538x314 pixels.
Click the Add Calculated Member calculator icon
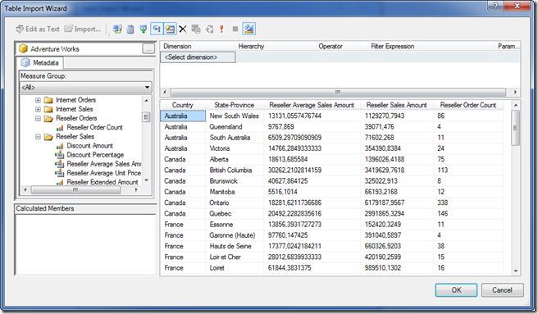click(x=130, y=30)
